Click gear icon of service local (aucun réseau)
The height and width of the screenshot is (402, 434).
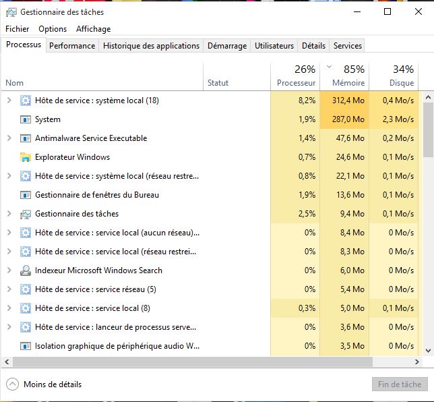pos(26,233)
